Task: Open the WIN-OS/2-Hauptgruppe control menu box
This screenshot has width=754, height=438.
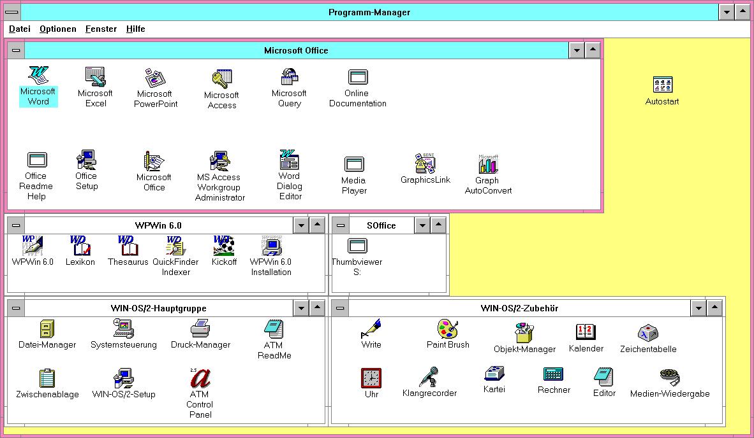Action: (16, 308)
